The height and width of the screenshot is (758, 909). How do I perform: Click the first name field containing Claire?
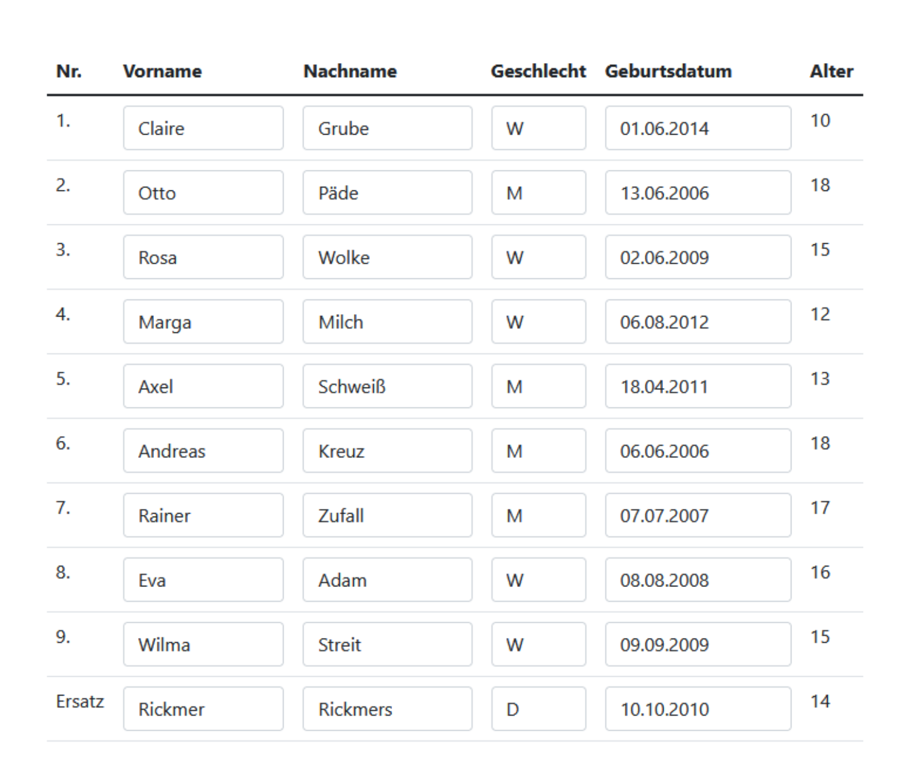point(203,128)
